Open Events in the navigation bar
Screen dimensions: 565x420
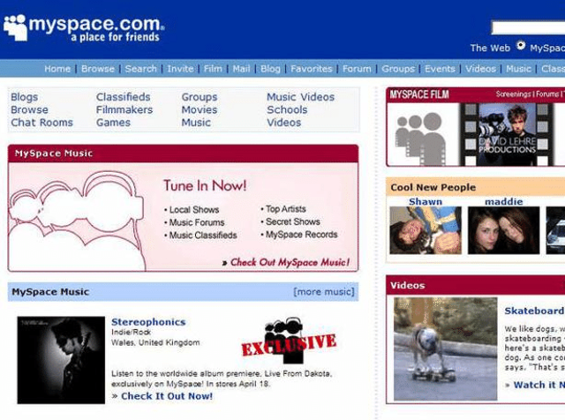tap(440, 69)
